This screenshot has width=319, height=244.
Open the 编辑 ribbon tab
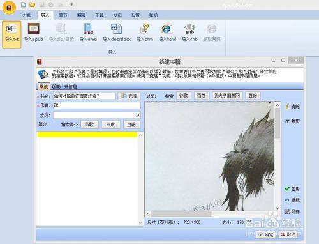click(81, 15)
